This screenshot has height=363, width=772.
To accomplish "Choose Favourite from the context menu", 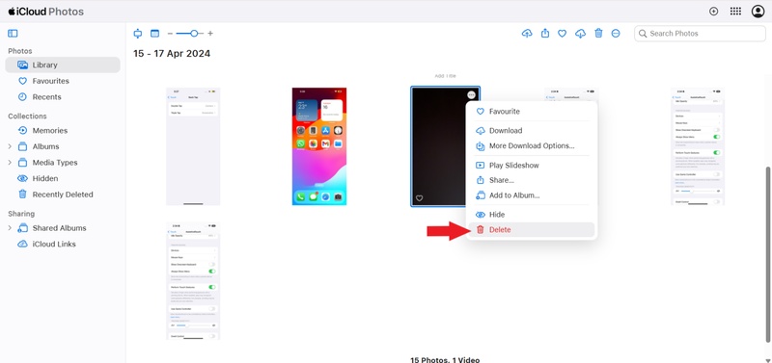I will [x=532, y=112].
